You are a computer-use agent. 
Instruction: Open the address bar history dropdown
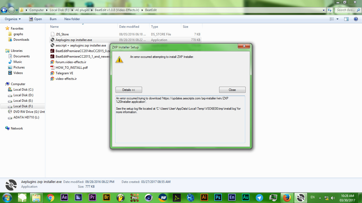(x=324, y=10)
